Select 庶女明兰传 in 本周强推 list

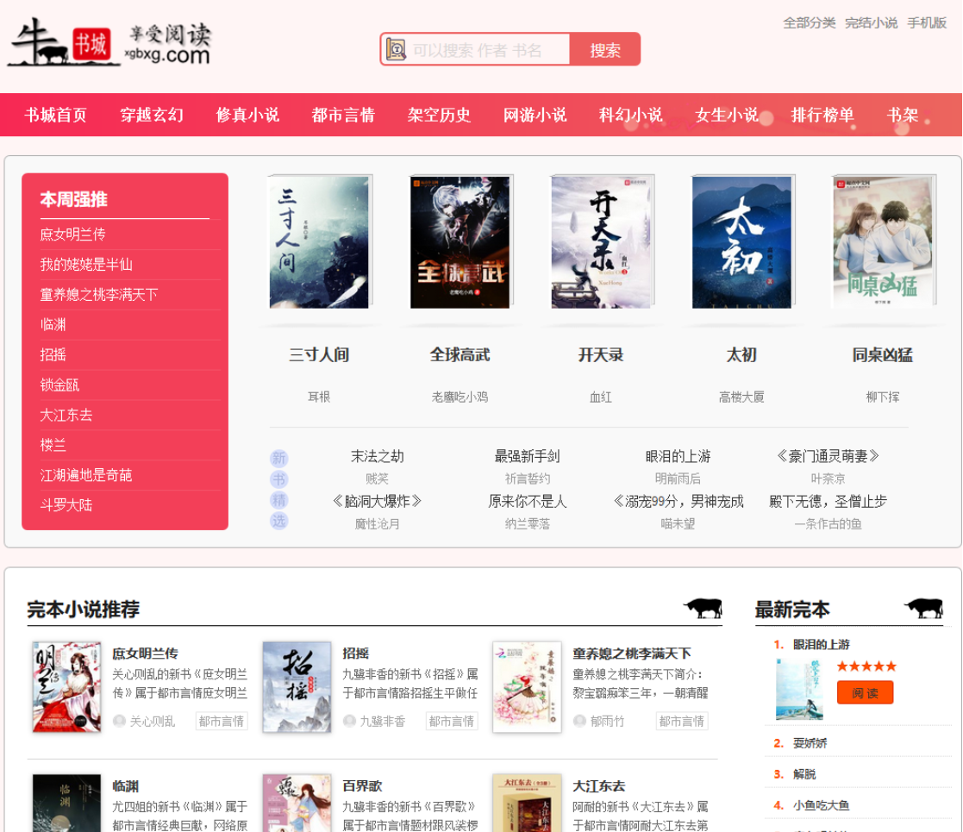[72, 234]
